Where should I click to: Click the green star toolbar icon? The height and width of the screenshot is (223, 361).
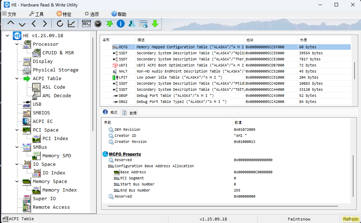pos(109,24)
